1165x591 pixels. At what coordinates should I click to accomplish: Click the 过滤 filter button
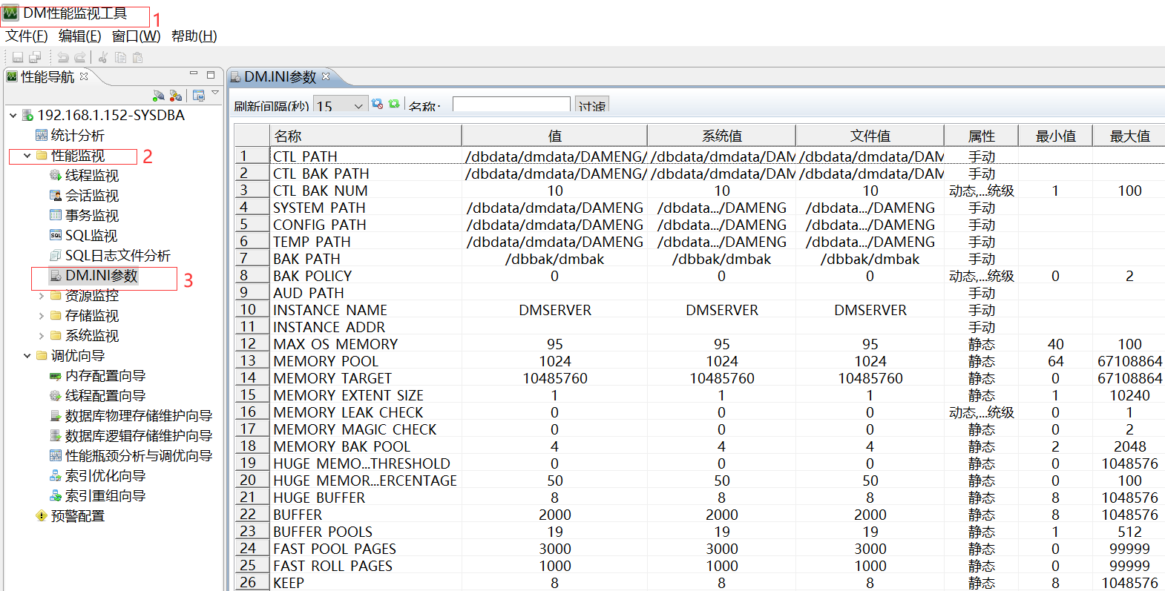[591, 105]
